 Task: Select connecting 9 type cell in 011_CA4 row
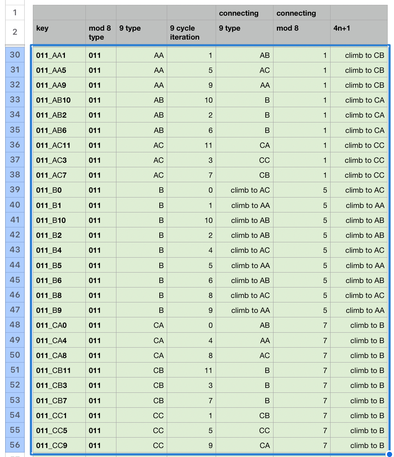244,341
